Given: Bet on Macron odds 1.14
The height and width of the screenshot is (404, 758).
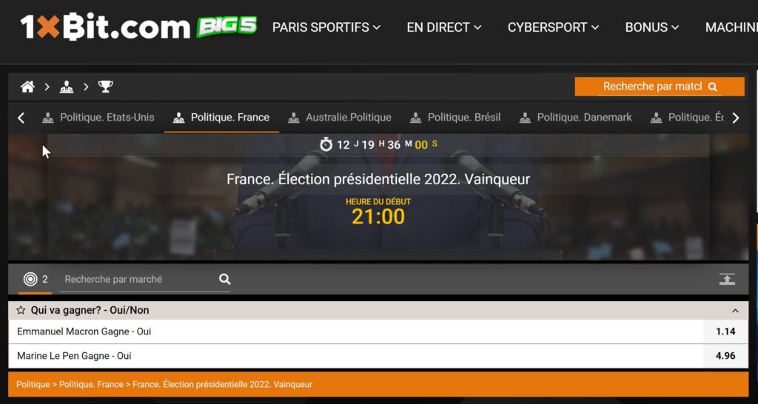Looking at the screenshot, I should (x=725, y=331).
